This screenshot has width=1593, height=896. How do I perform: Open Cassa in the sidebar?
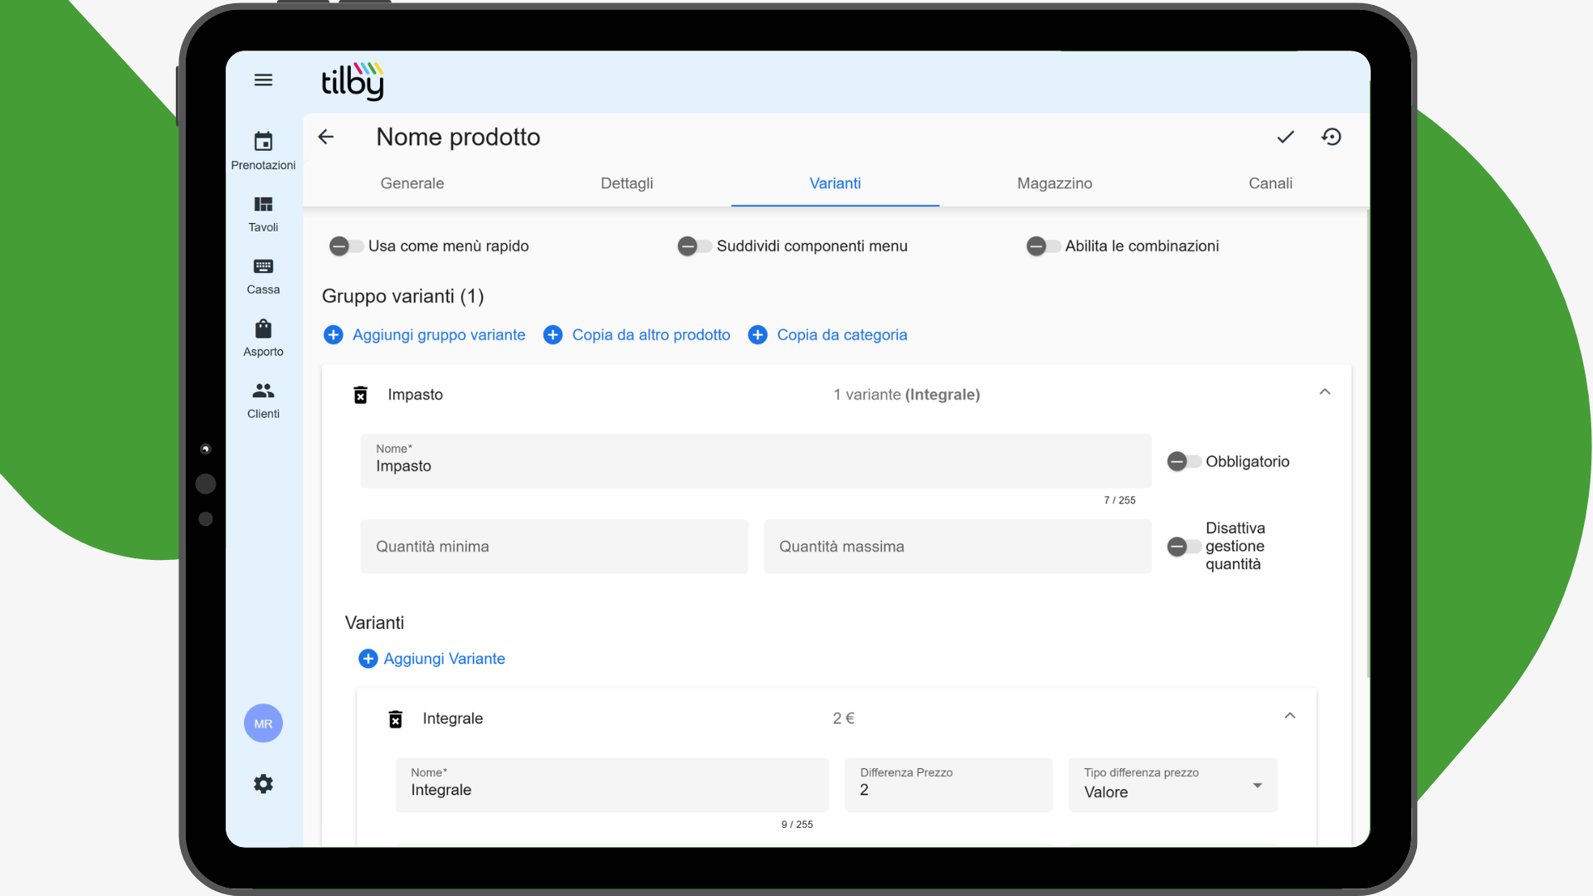click(263, 276)
